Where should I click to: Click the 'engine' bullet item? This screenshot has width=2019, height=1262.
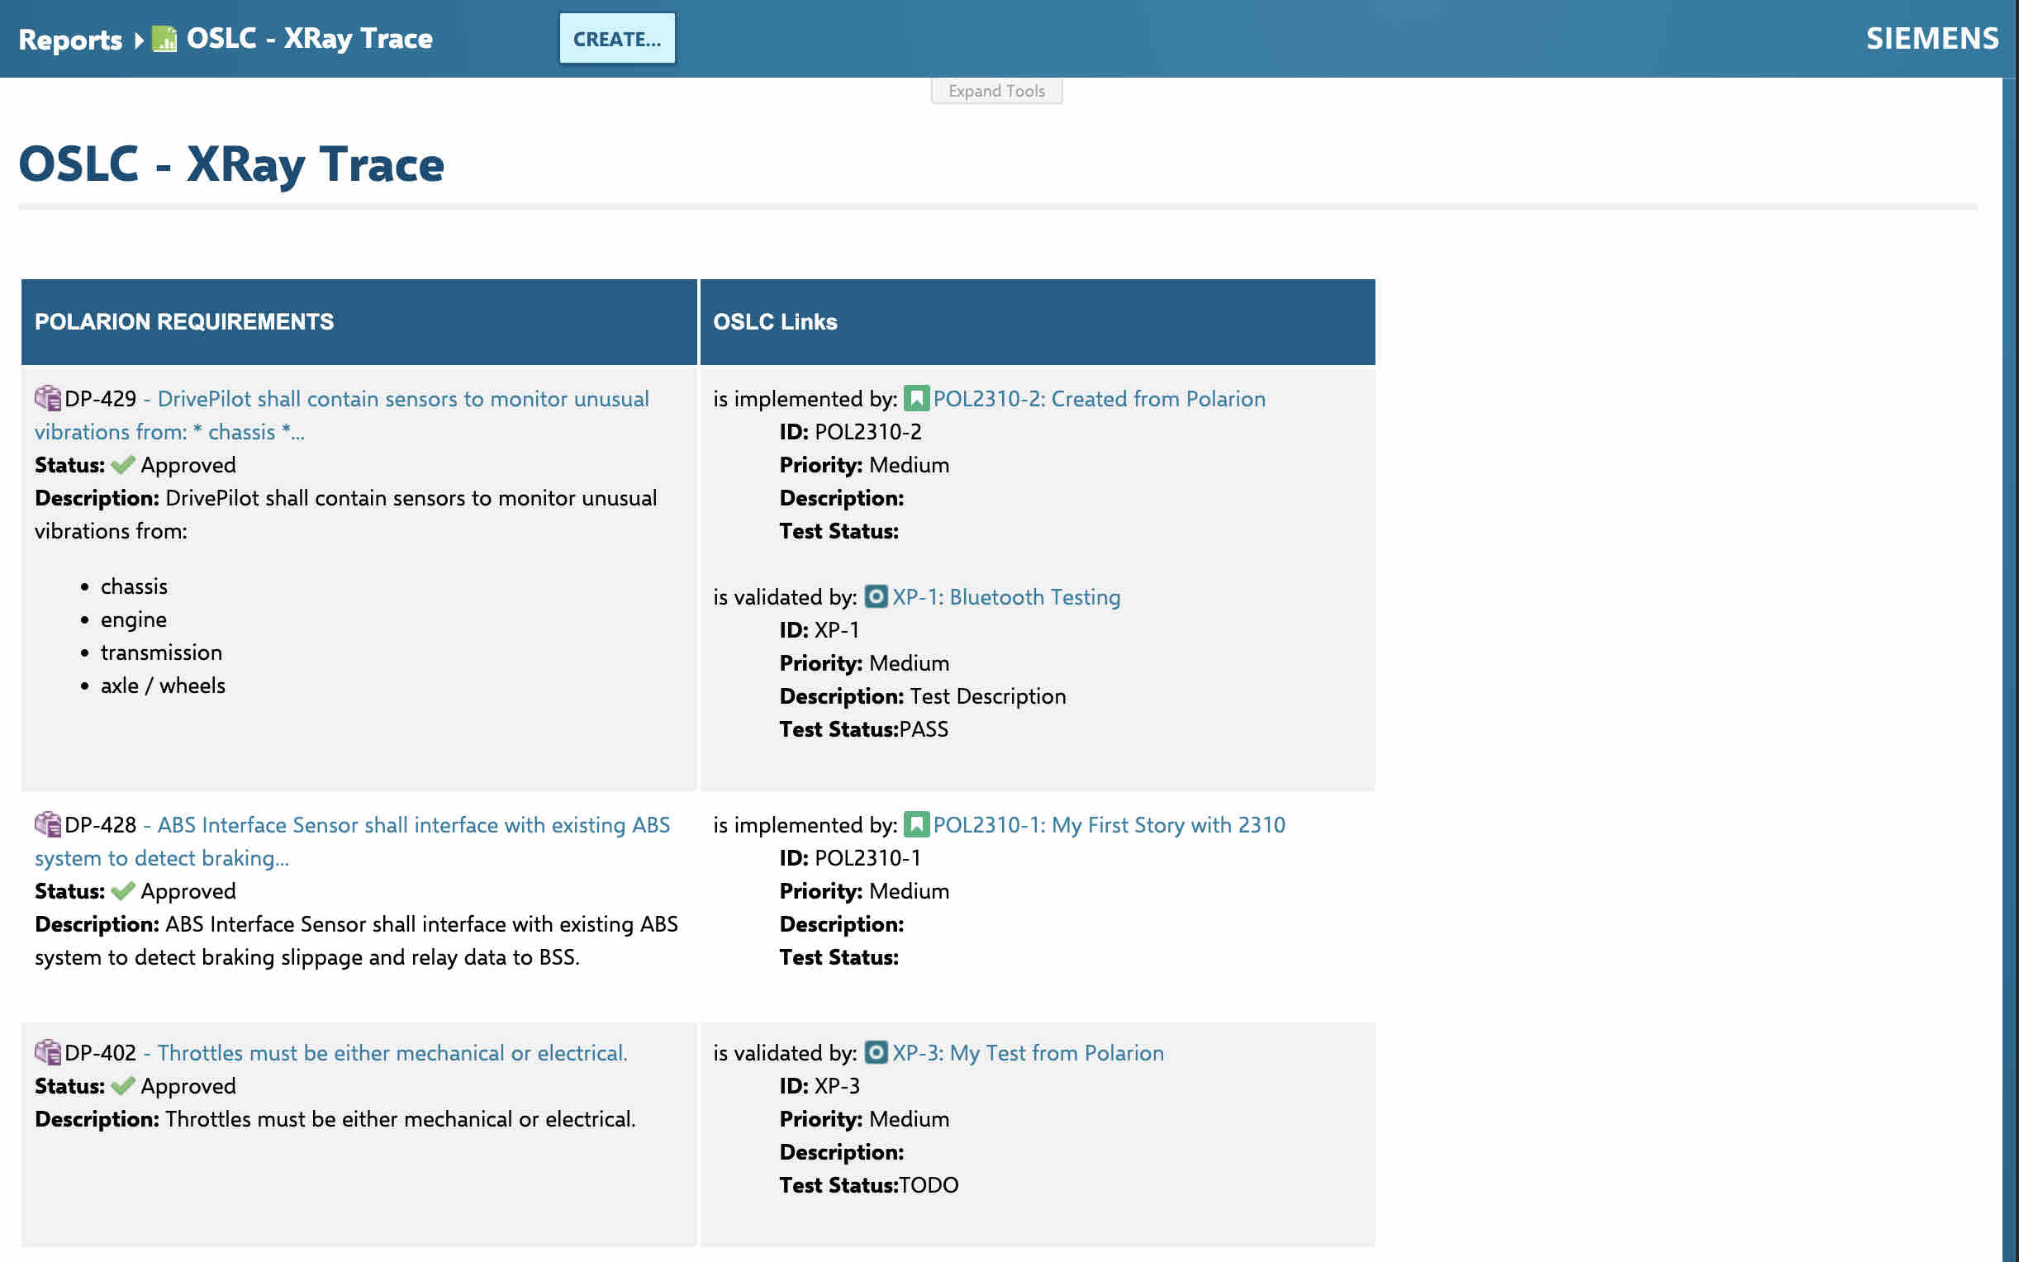click(x=134, y=619)
